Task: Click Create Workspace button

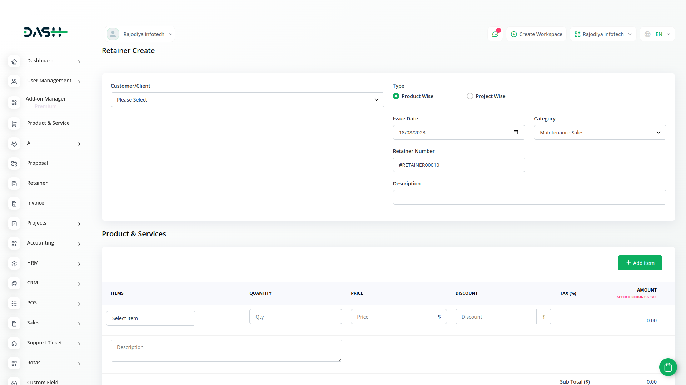Action: click(x=536, y=34)
